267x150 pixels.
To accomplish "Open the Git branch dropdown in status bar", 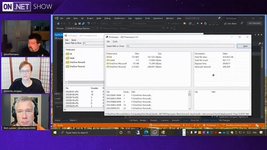I will [237, 125].
